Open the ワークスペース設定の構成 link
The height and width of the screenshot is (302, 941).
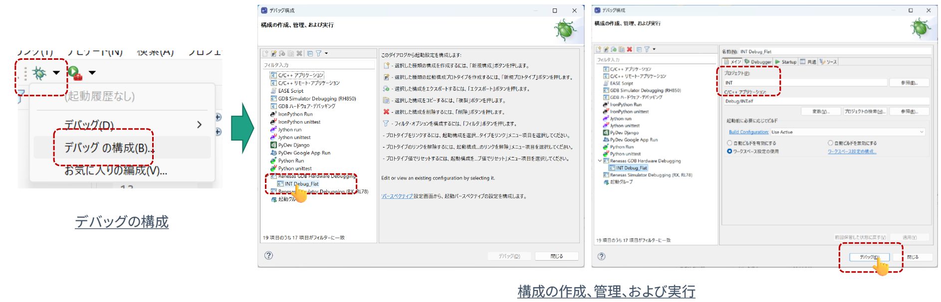tap(852, 151)
